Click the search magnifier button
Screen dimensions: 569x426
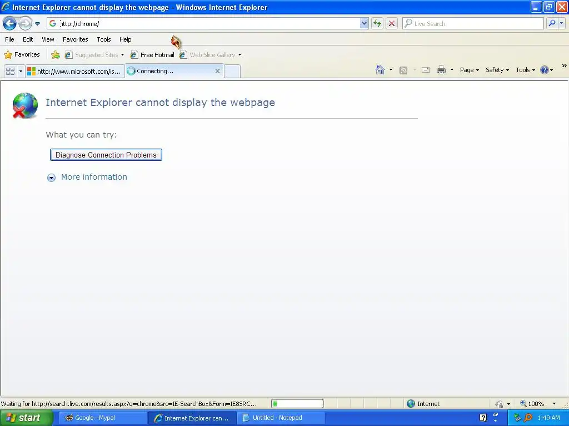[552, 23]
